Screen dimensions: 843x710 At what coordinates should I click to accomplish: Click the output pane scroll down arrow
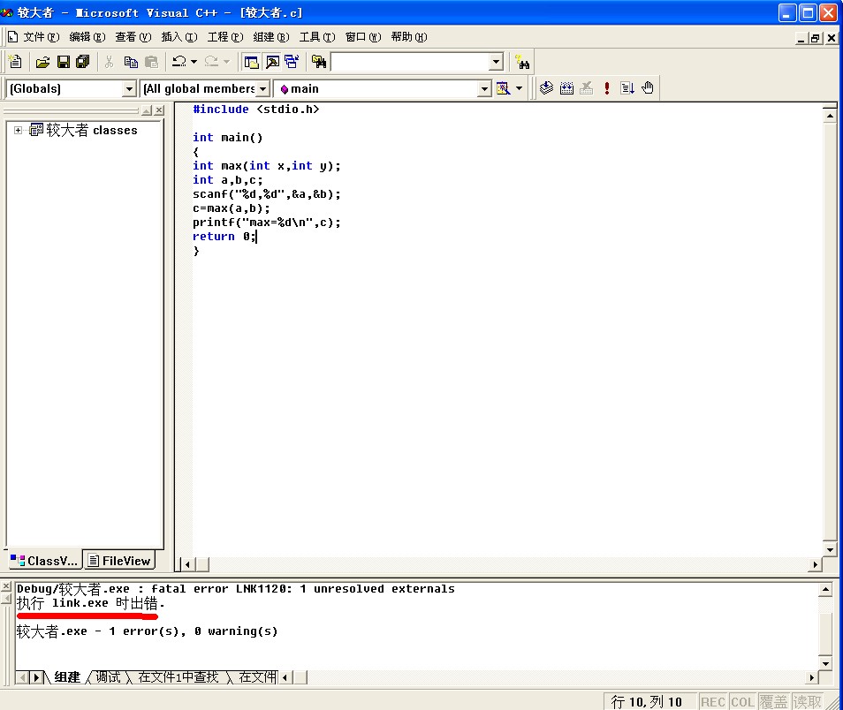[826, 662]
